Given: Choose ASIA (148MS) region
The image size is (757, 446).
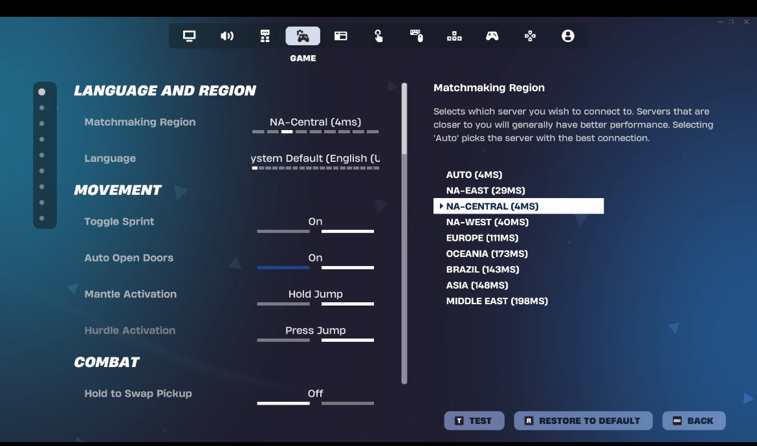Looking at the screenshot, I should pyautogui.click(x=477, y=285).
